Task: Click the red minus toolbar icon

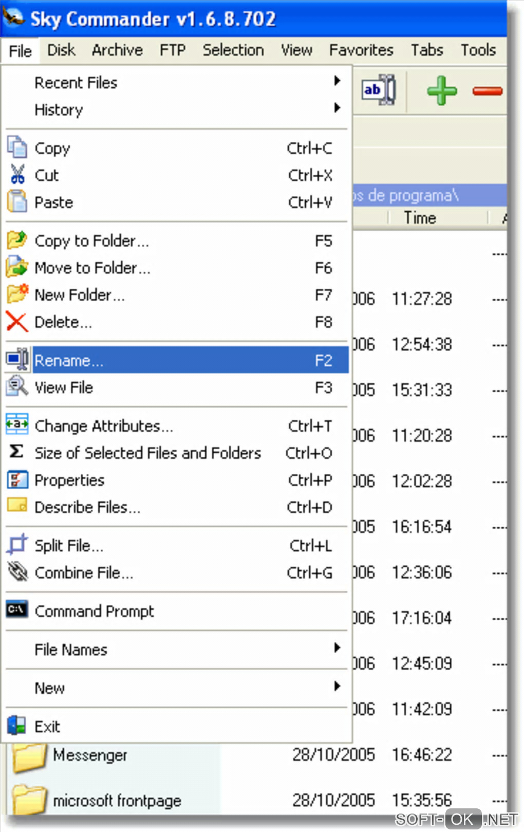Action: [486, 91]
